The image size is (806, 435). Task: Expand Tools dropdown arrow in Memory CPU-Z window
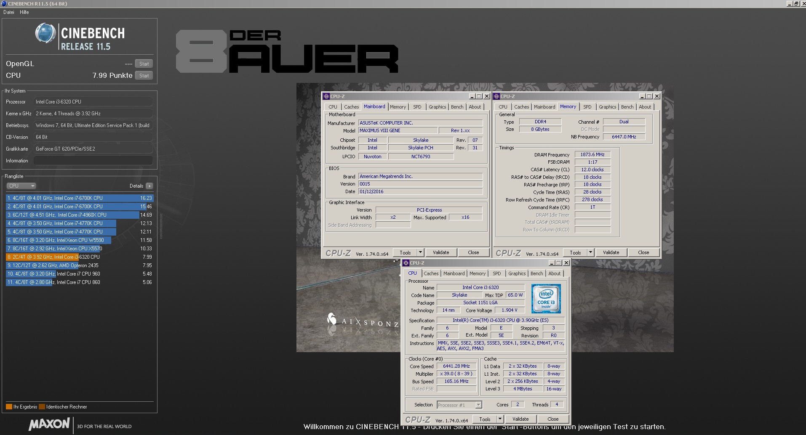pos(590,252)
